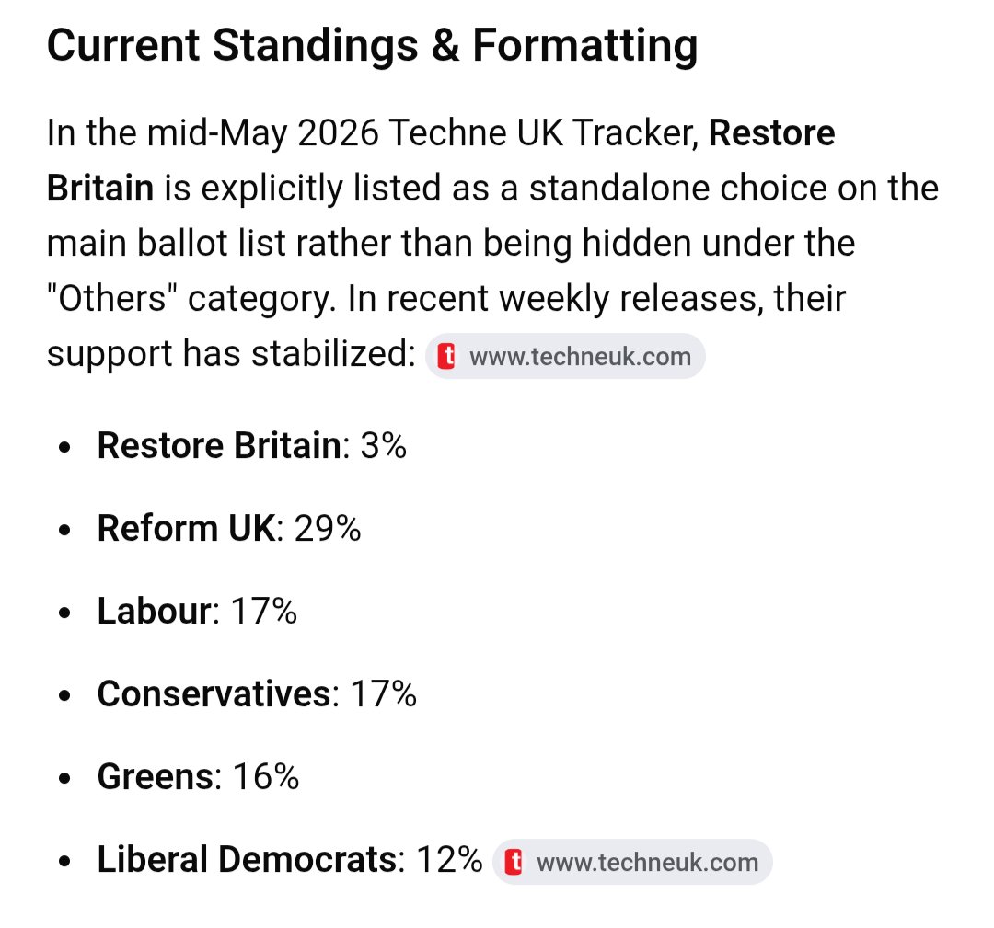Click the bullet point before Conservatives

[64, 695]
